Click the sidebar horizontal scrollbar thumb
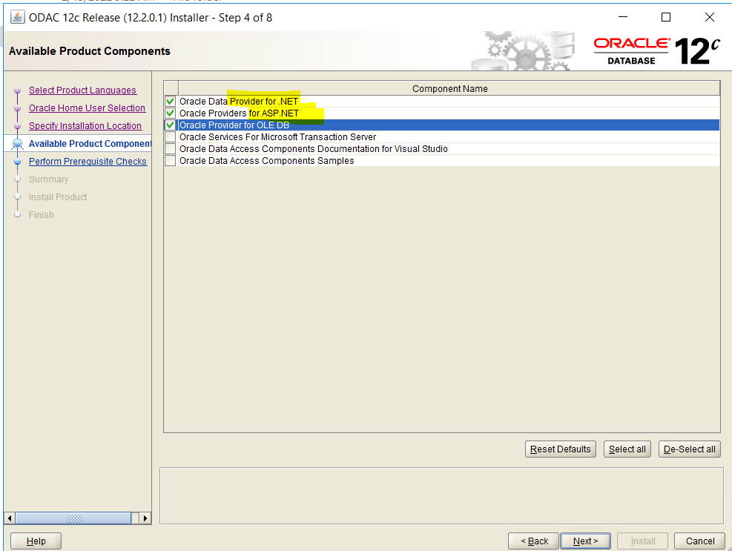 point(73,518)
